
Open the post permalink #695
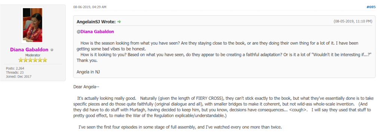coord(371,7)
